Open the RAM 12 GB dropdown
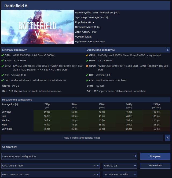This screenshot has width=172, height=178. coord(120,166)
